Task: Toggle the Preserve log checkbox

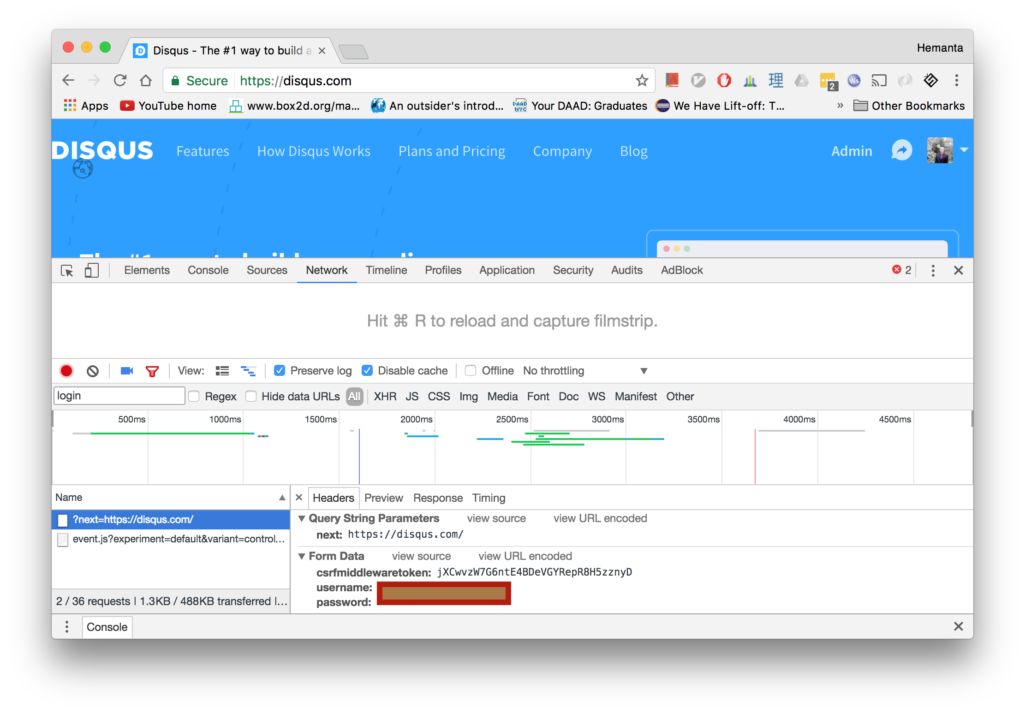Action: point(279,370)
